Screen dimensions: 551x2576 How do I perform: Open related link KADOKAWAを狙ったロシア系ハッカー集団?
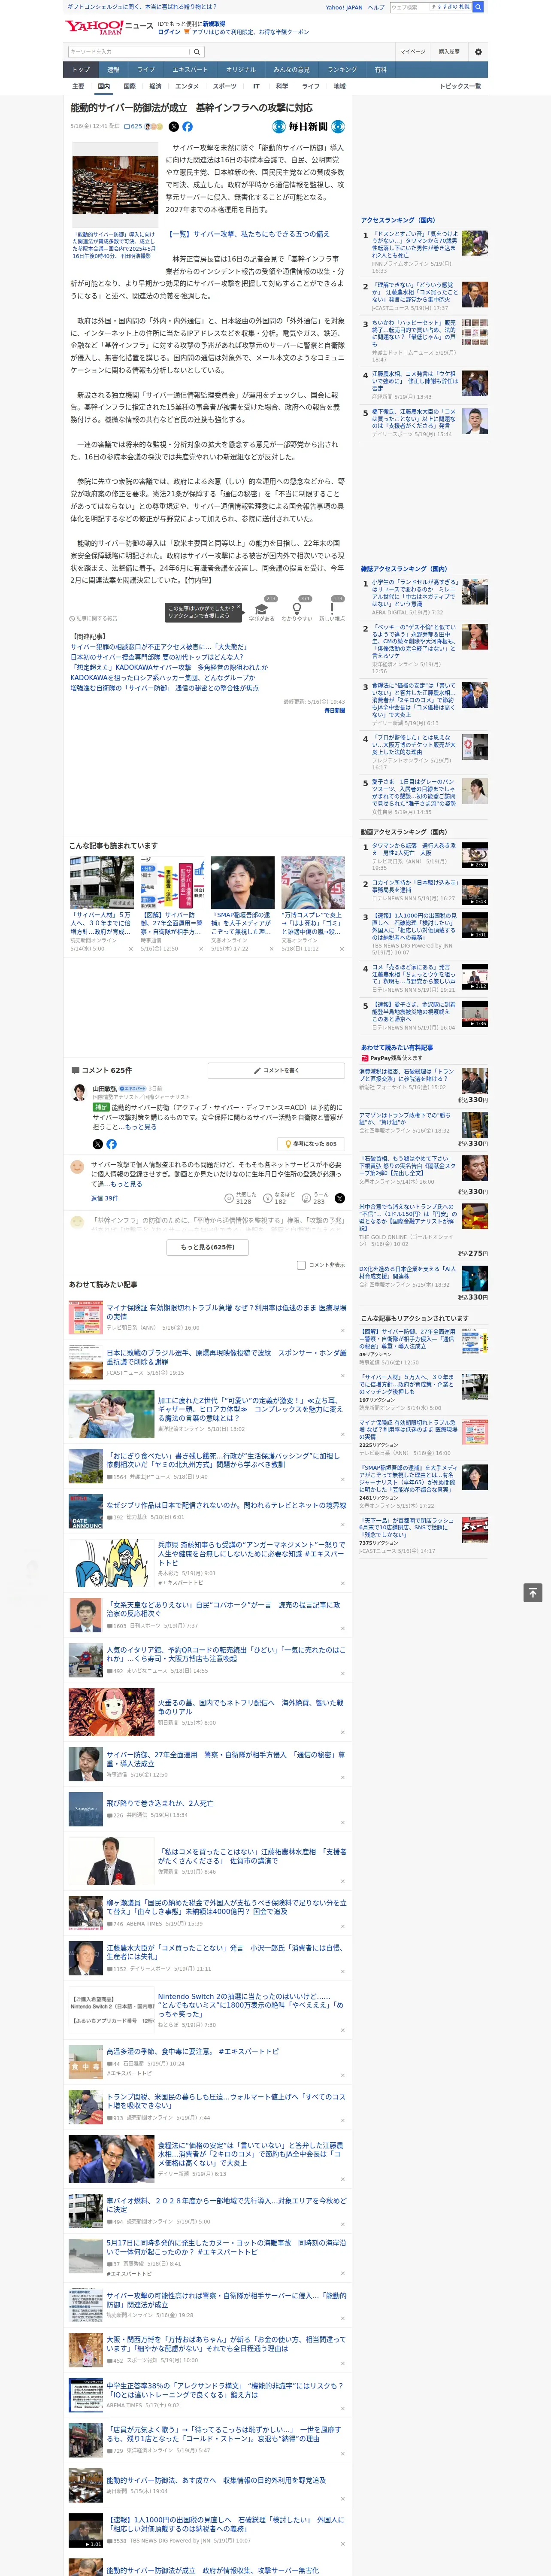point(162,677)
